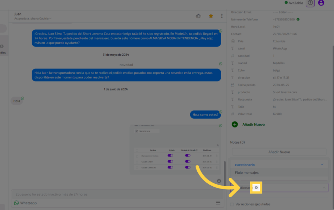Open the user profile avatar
The height and width of the screenshot is (210, 334).
[x=321, y=3]
